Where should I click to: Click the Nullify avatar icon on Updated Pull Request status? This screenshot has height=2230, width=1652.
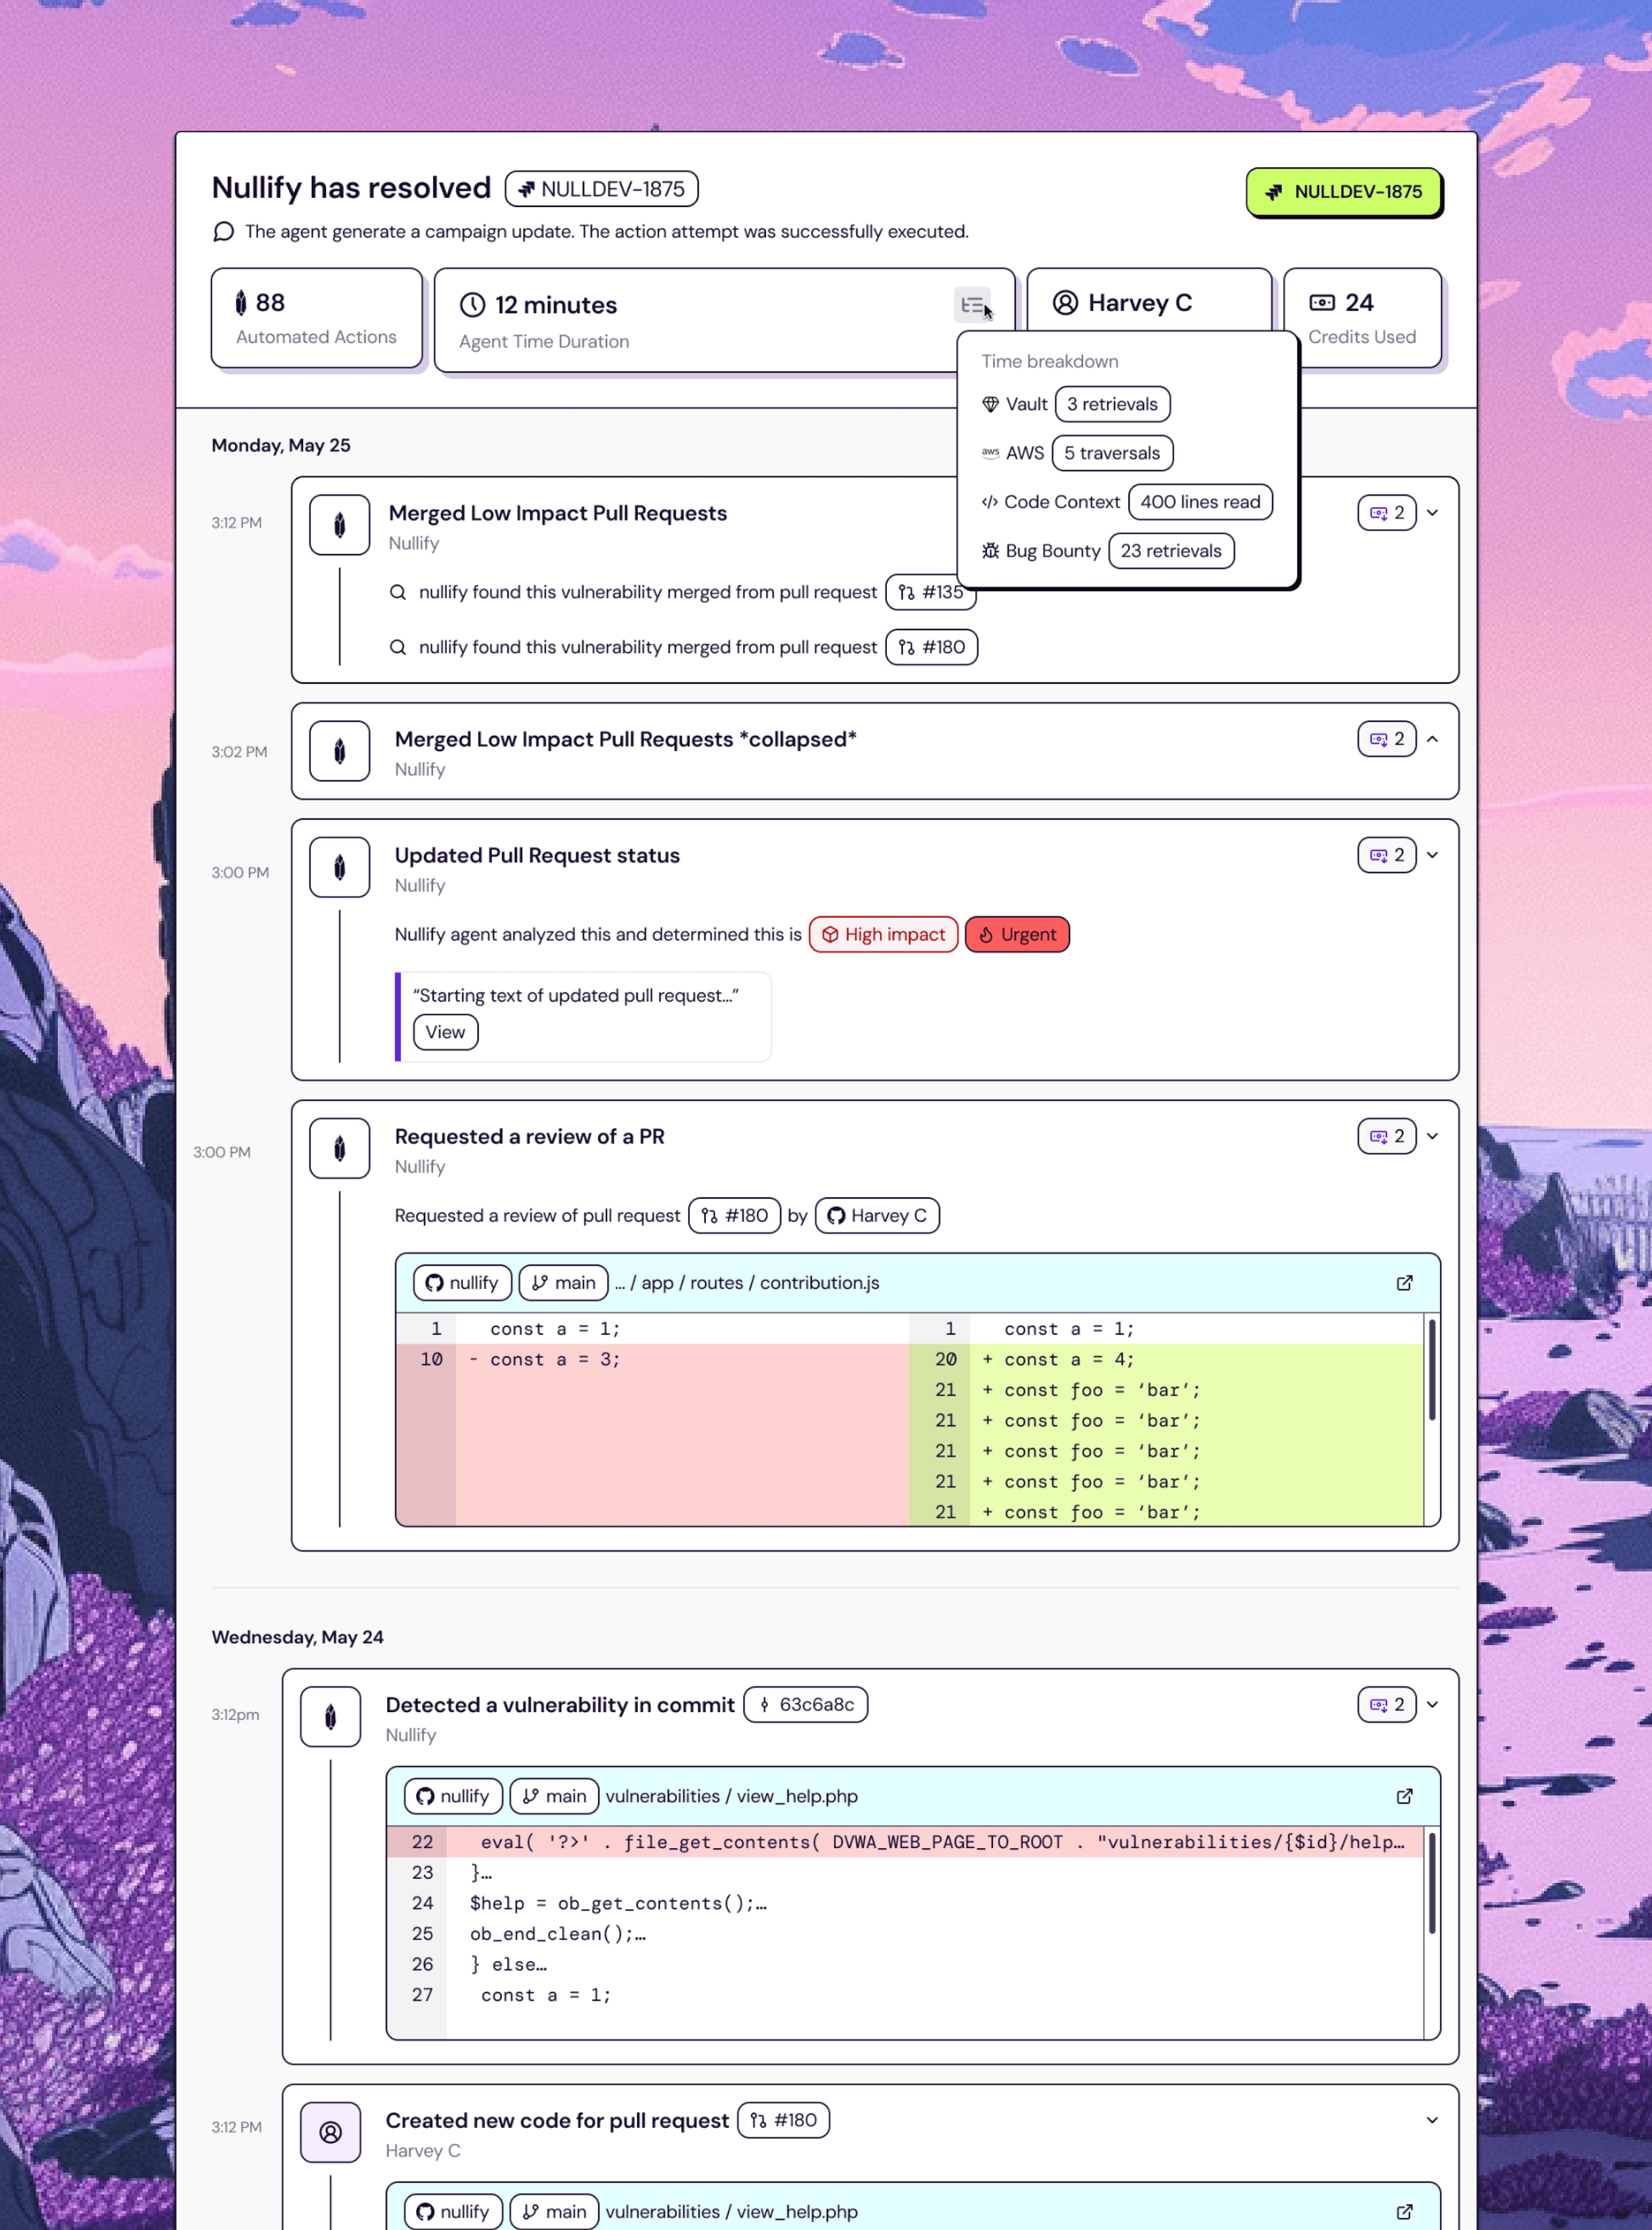point(340,867)
